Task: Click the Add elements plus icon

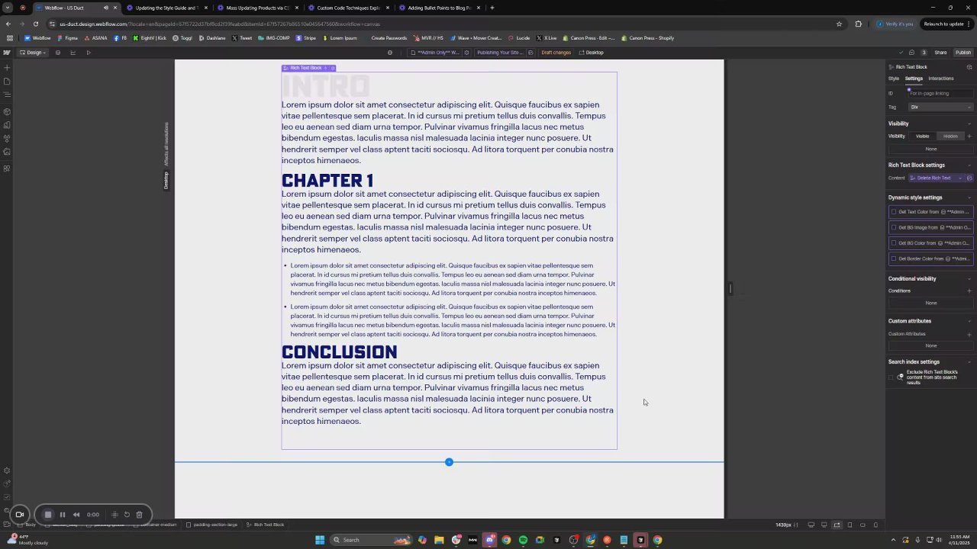Action: [x=7, y=68]
